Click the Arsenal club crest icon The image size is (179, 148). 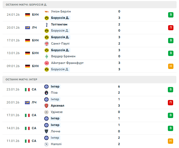pyautogui.click(x=47, y=106)
